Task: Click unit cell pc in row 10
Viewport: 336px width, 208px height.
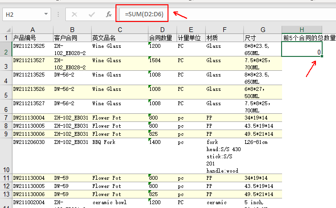Action: click(191, 156)
